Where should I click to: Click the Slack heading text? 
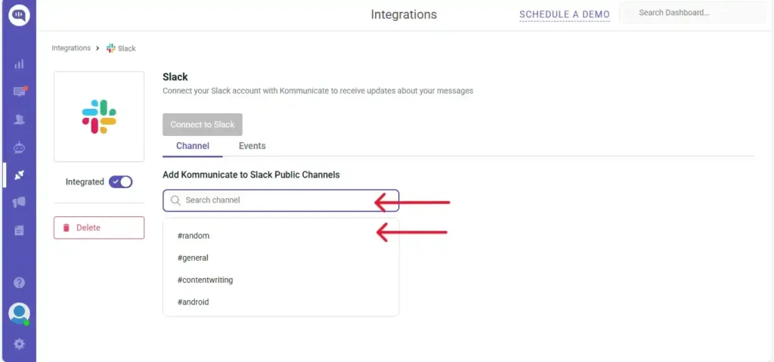coord(175,77)
